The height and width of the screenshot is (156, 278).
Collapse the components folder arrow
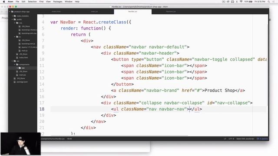15,65
